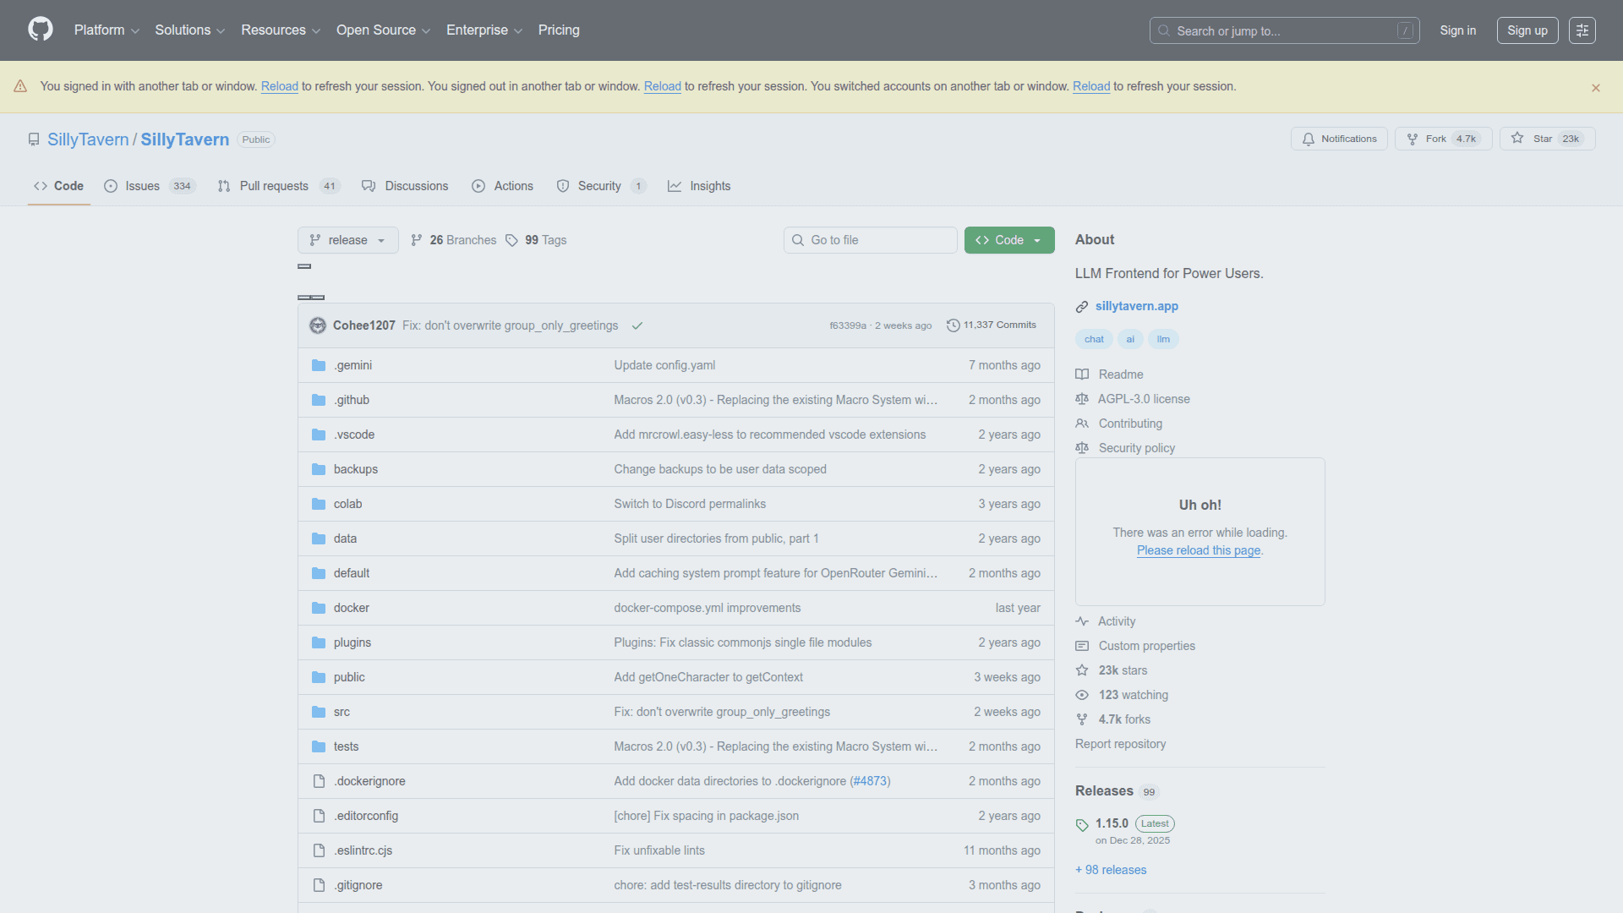Click the GitHub logo icon
The image size is (1623, 913).
coord(40,30)
